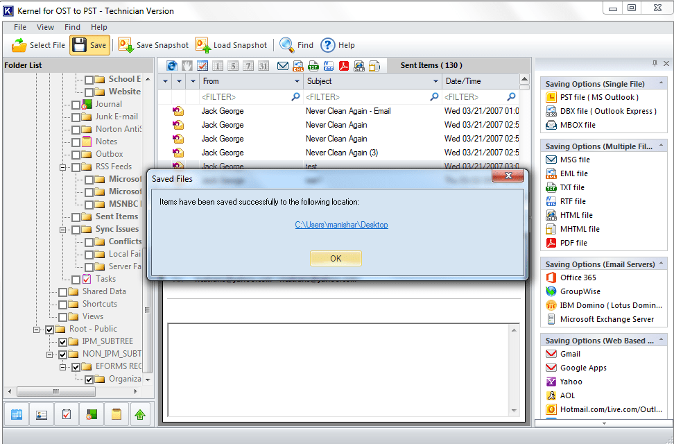The image size is (674, 444).
Task: Click OK in the Saved Files dialog
Action: [x=336, y=258]
